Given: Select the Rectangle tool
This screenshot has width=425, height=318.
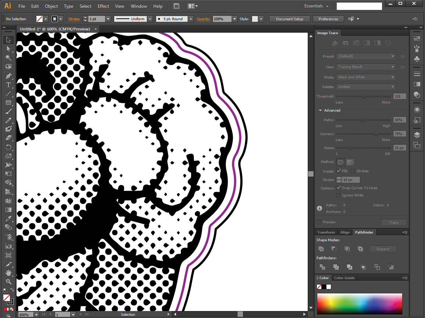Looking at the screenshot, I should pos(8,103).
